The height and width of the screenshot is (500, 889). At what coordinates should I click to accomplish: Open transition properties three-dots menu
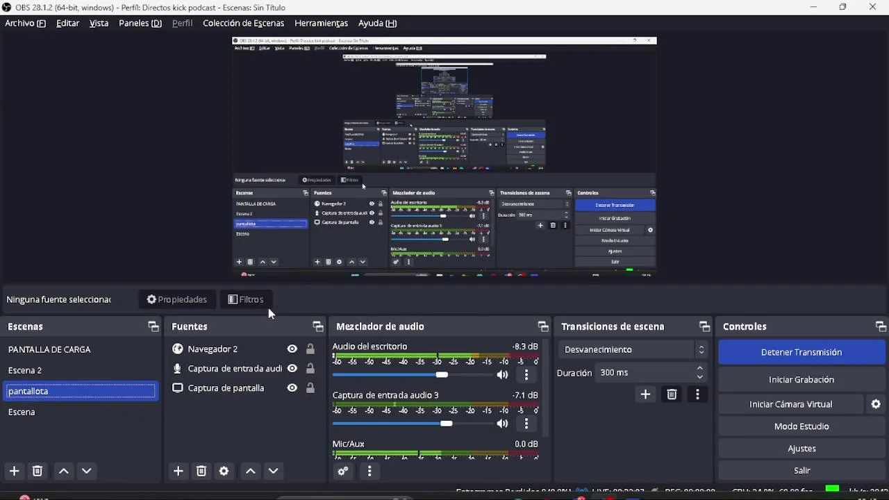(x=697, y=394)
